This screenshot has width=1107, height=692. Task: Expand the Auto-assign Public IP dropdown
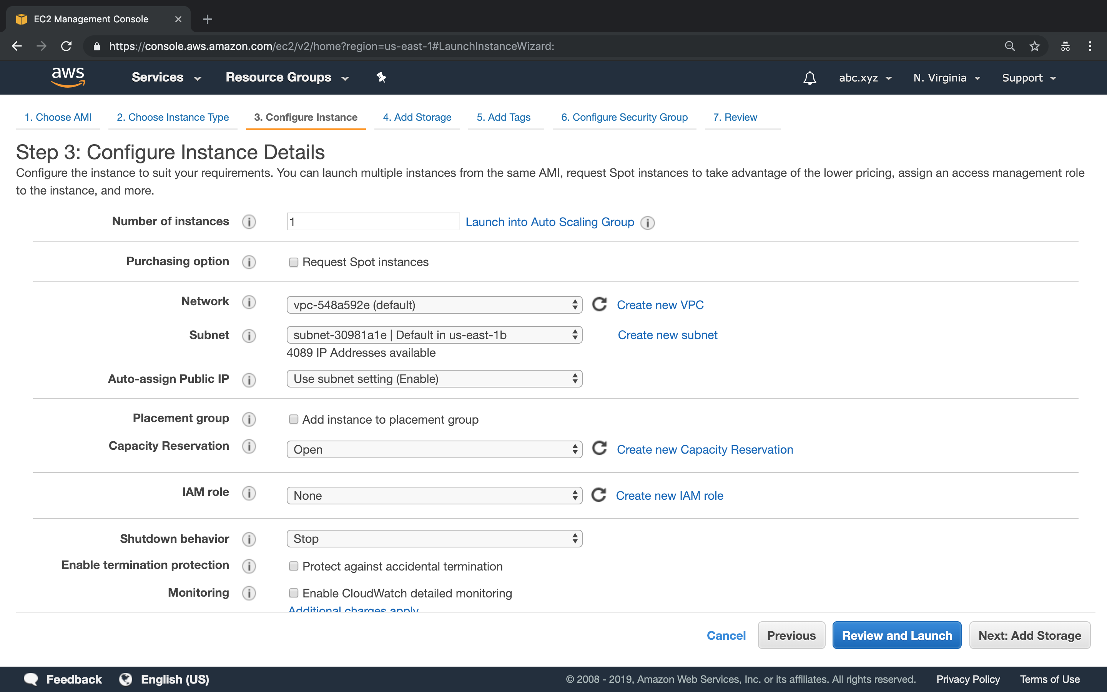[434, 378]
